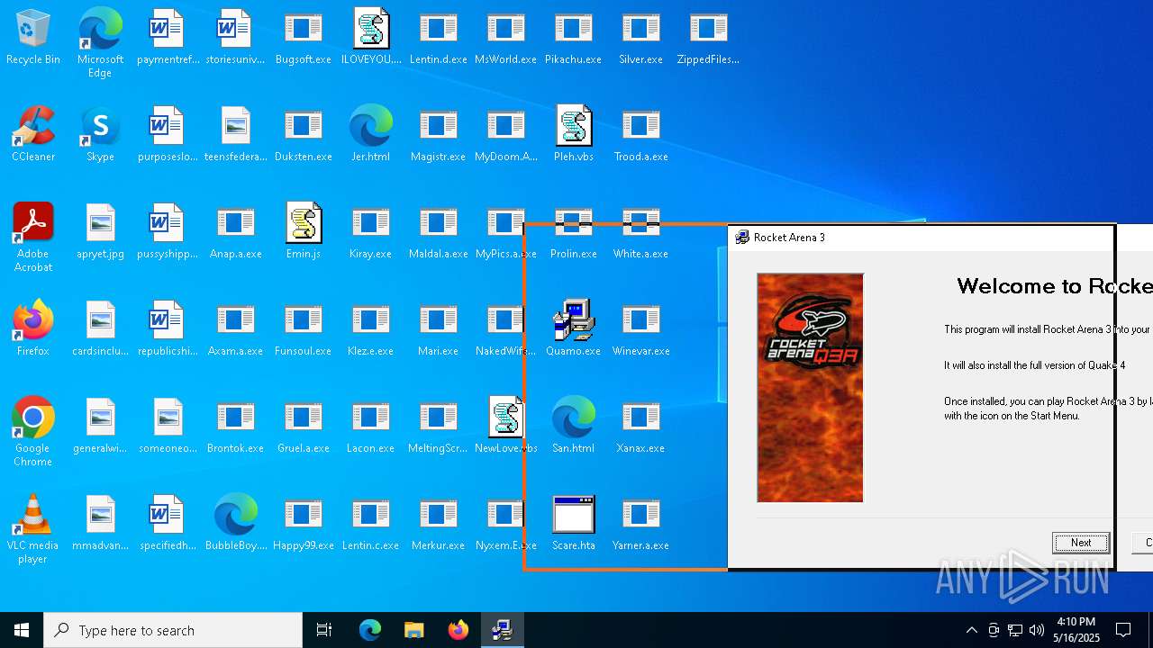Select the Google Chrome desktop shortcut
The width and height of the screenshot is (1153, 648).
point(33,432)
